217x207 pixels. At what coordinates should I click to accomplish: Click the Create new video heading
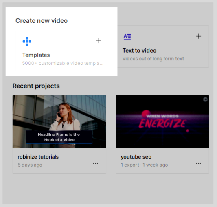pyautogui.click(x=42, y=21)
